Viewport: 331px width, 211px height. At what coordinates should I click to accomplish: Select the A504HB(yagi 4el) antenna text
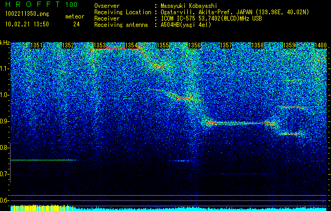point(186,25)
